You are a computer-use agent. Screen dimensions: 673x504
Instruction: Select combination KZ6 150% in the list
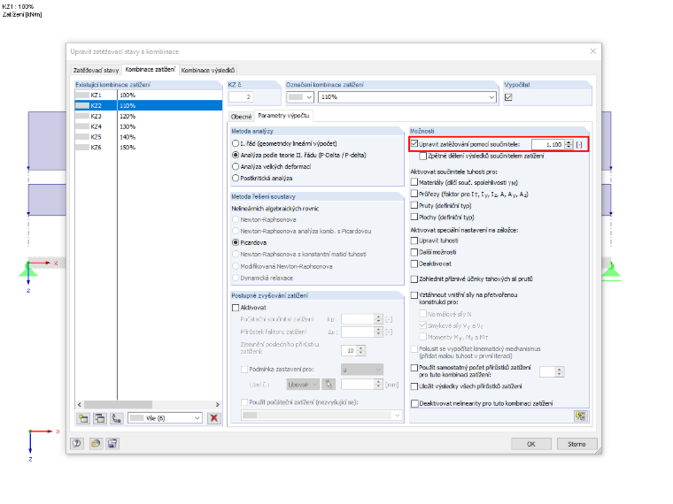[149, 147]
